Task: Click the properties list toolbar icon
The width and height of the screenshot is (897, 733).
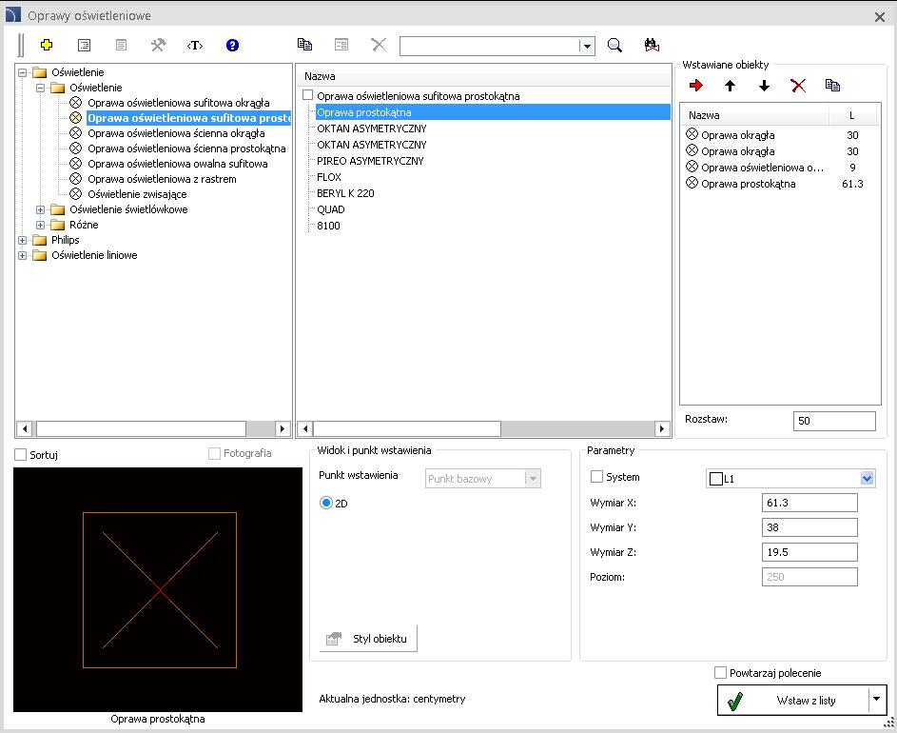Action: 84,45
